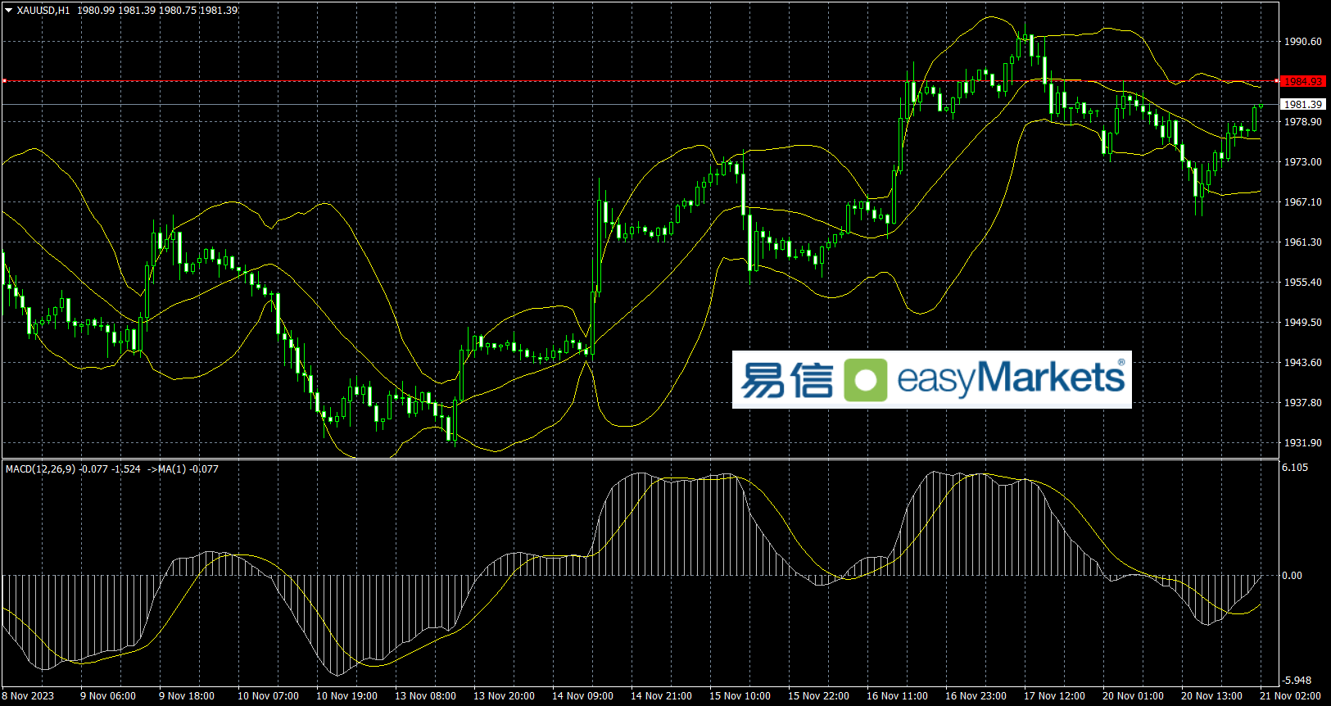Click the ->MA(1) -0.077 indicator label
This screenshot has width=1331, height=706.
[183, 469]
